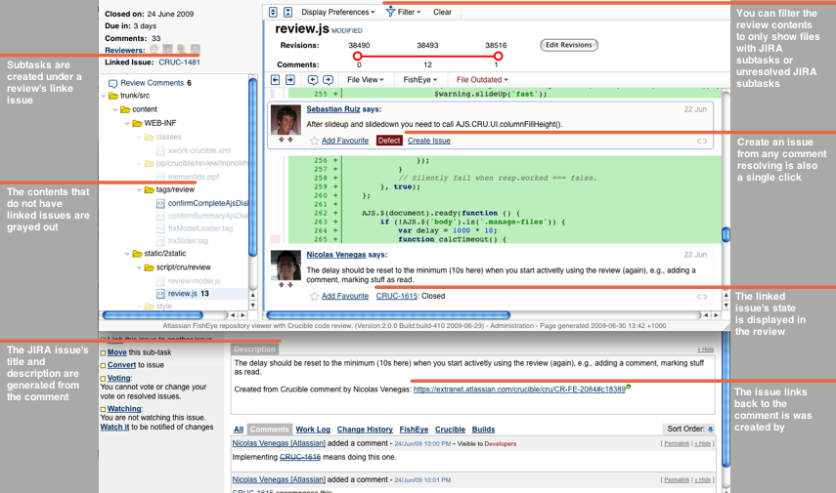Viewport: 836px width, 493px height.
Task: Open FishEye tab in issue activity
Action: coord(414,430)
